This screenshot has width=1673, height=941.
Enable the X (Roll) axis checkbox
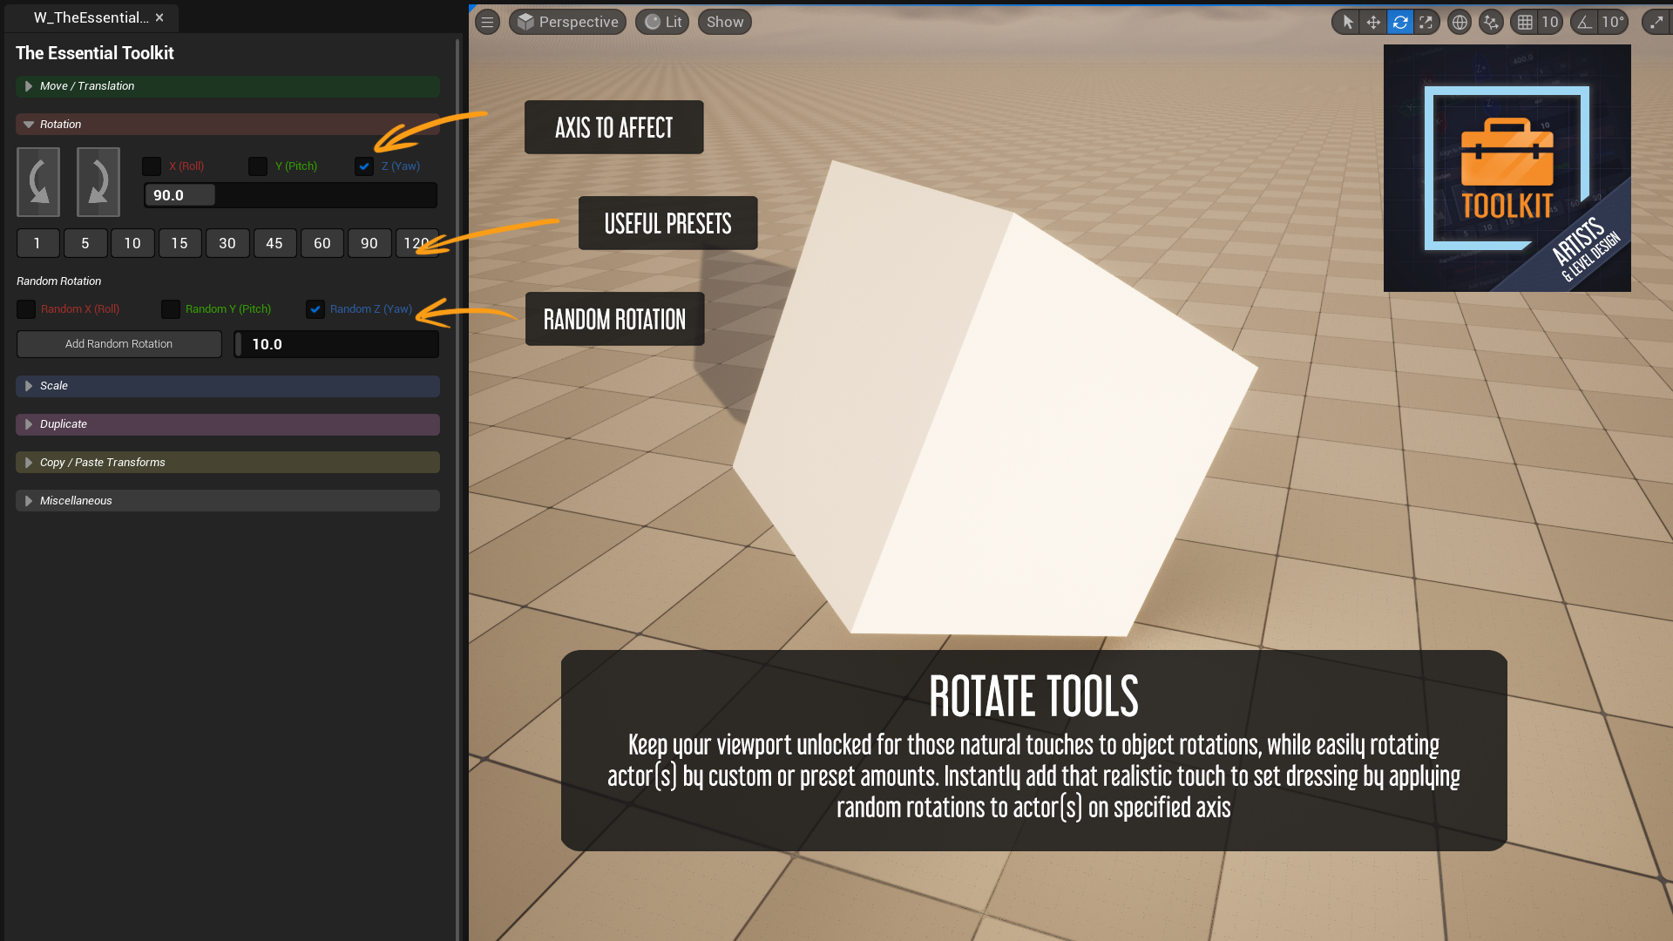[x=152, y=166]
